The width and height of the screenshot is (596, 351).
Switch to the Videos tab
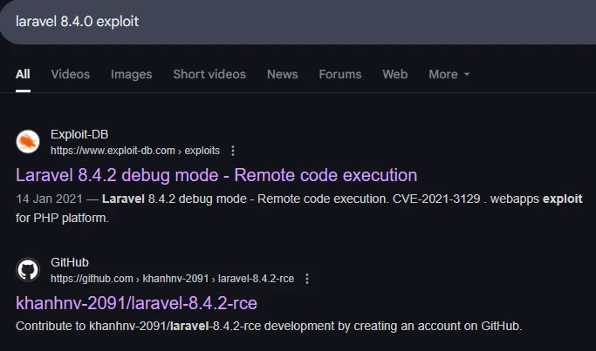click(x=71, y=74)
